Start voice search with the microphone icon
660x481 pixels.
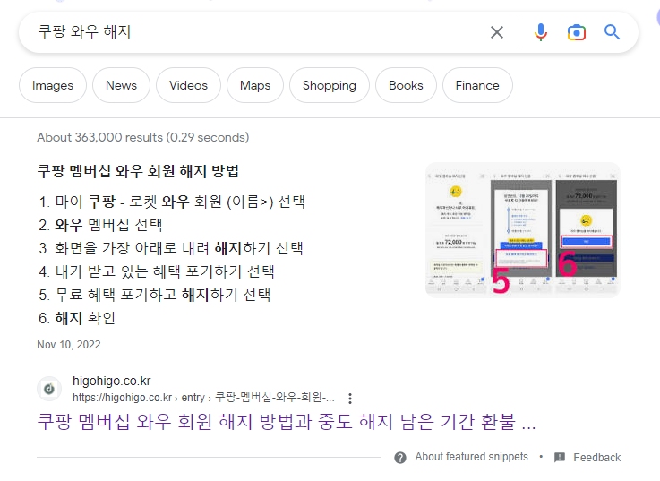pyautogui.click(x=541, y=32)
